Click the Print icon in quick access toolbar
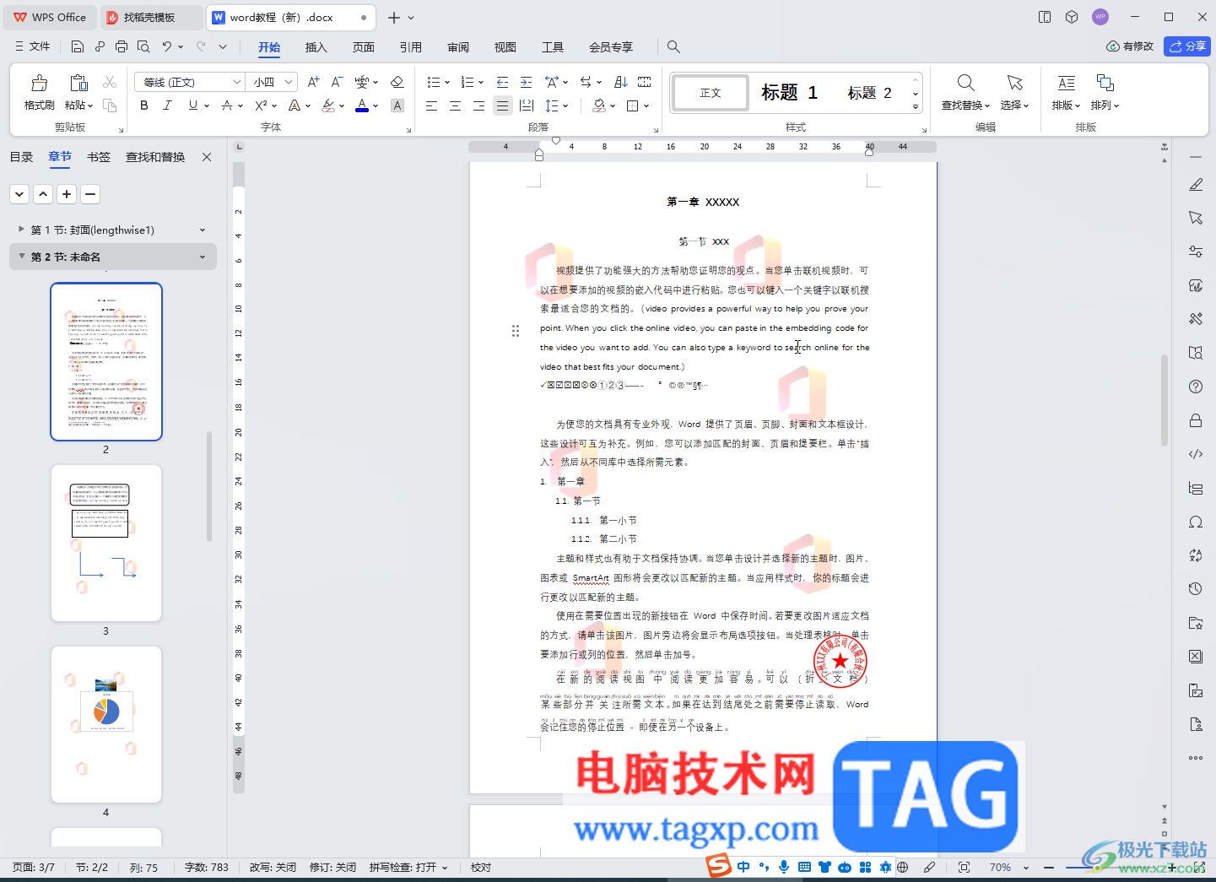The width and height of the screenshot is (1216, 882). (122, 46)
